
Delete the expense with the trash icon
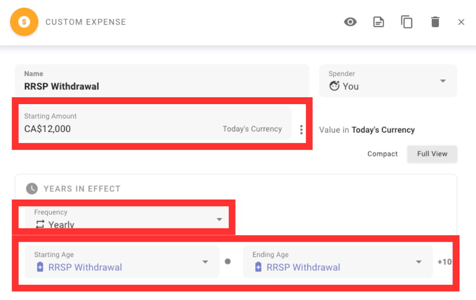pos(435,22)
